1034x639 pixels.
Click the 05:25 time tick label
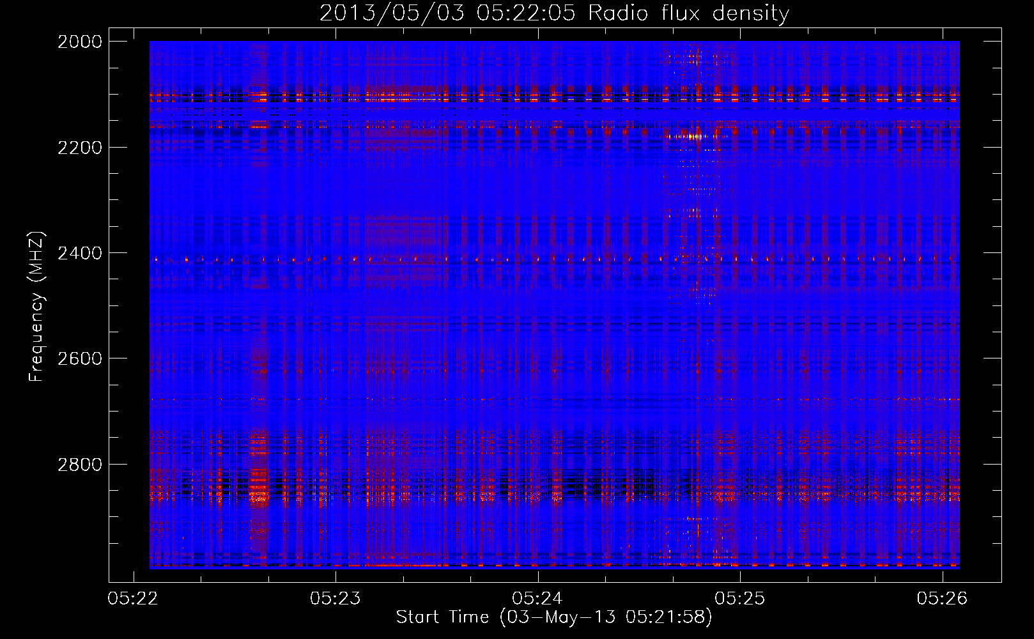(x=740, y=598)
